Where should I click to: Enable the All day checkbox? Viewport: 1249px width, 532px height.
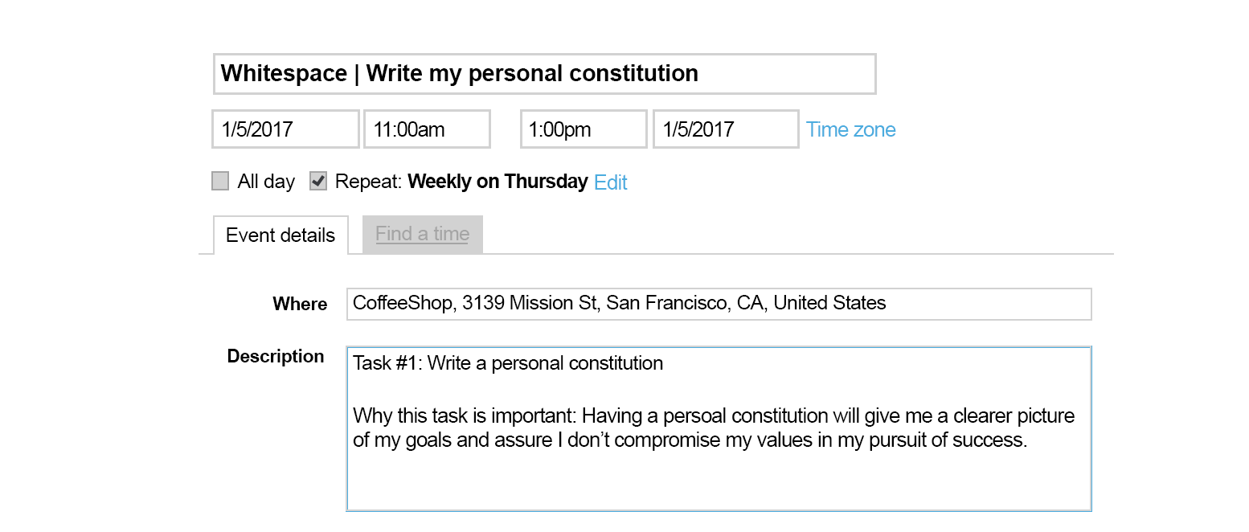pos(220,181)
